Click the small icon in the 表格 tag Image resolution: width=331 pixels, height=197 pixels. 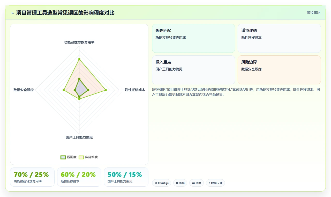177,183
